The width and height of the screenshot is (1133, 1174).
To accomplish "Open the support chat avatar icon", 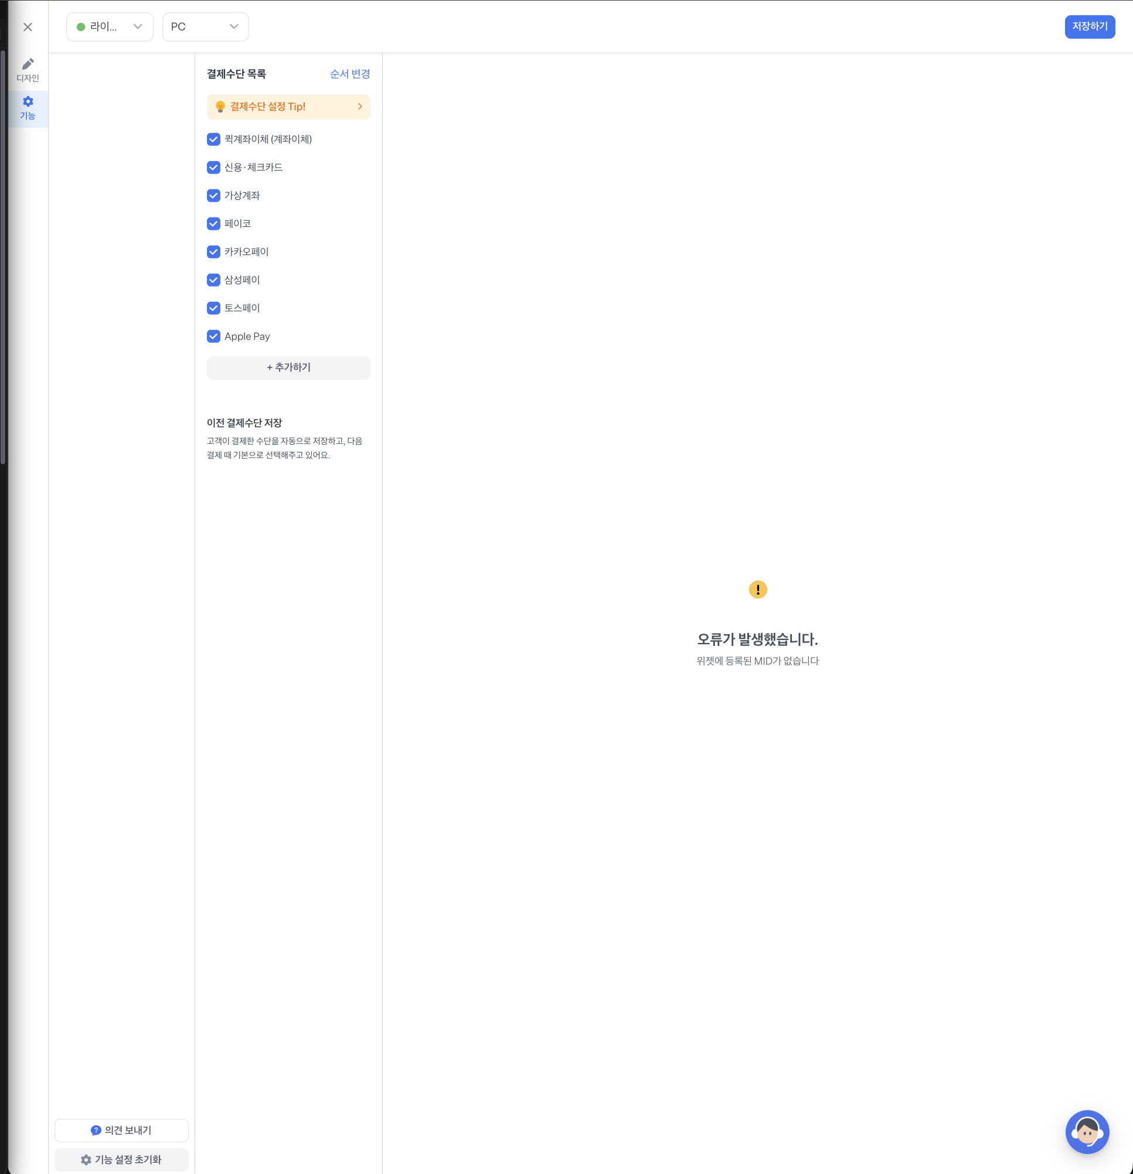I will tap(1087, 1131).
